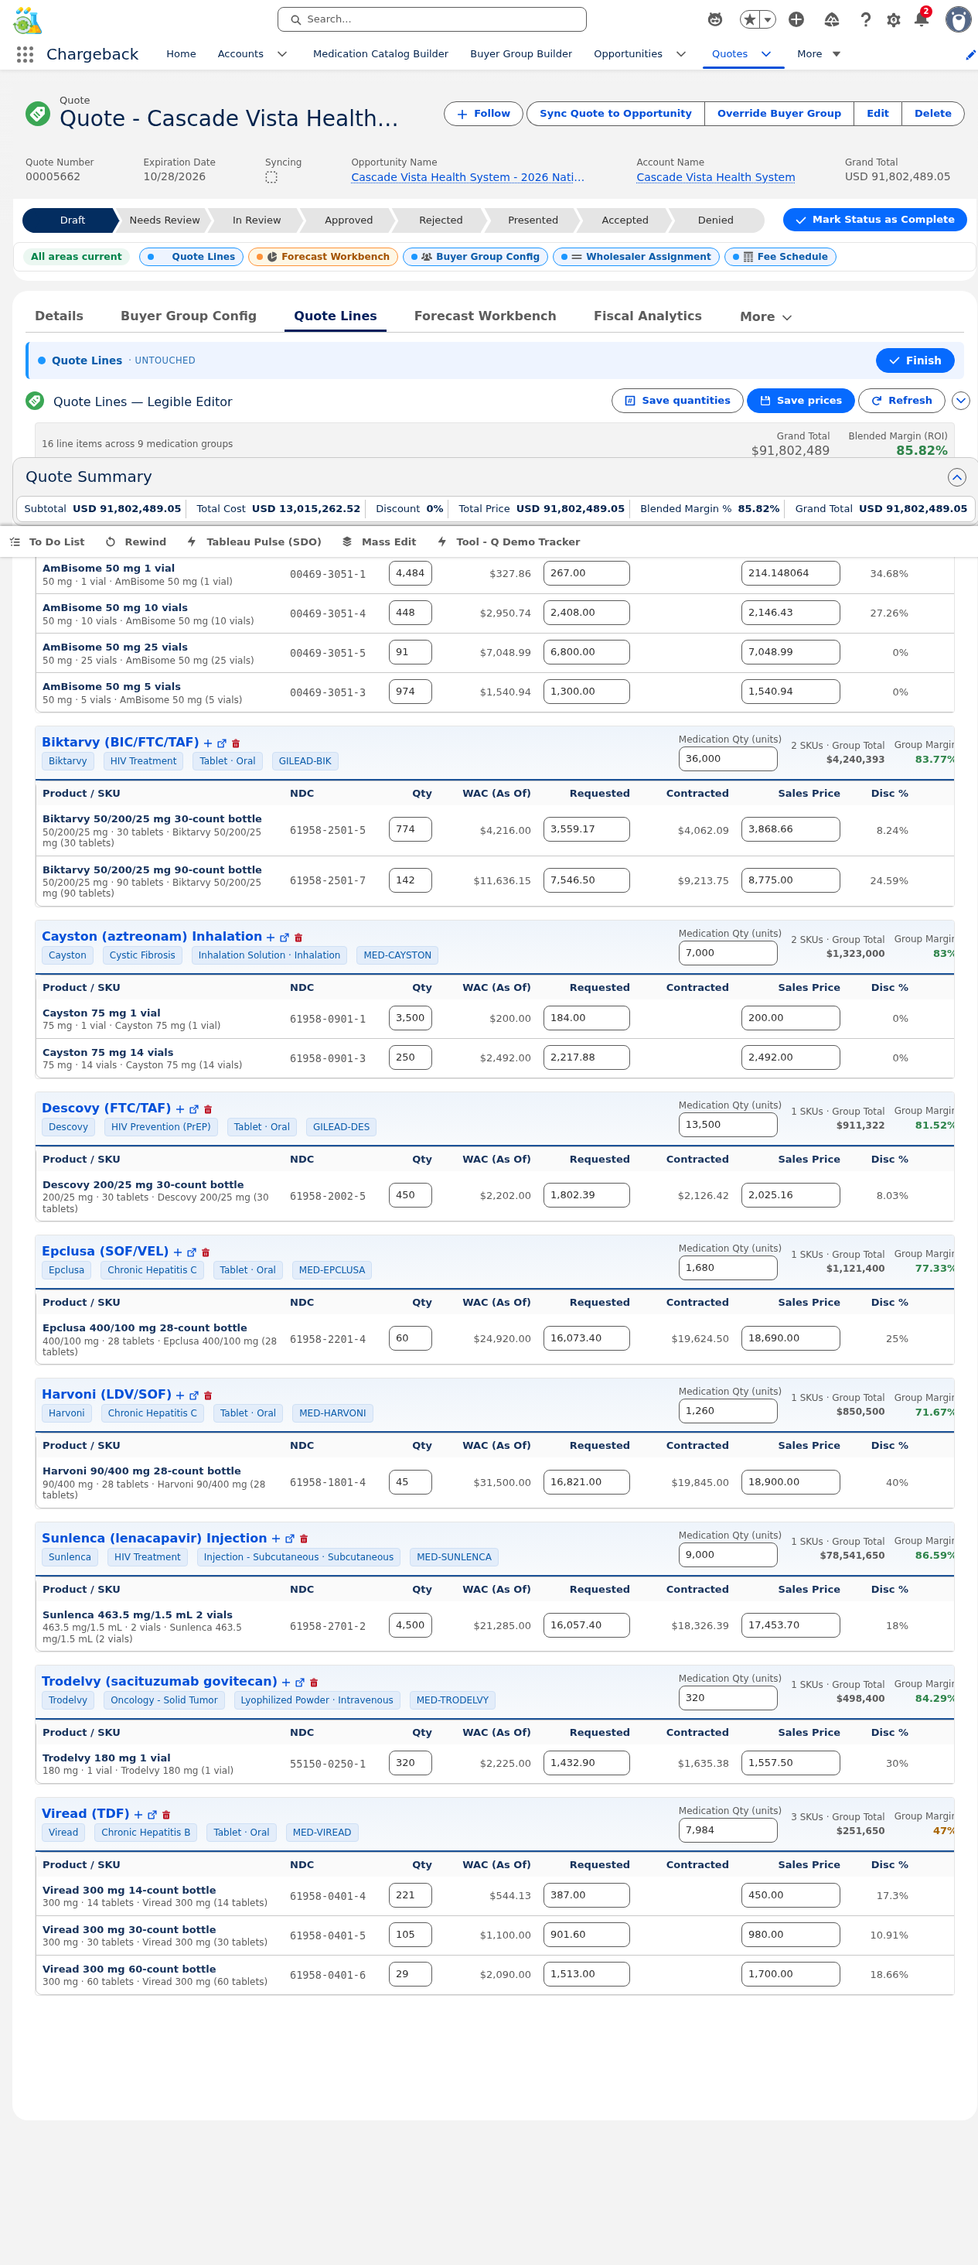Click Requested price for Viread 60-count bottle
The height and width of the screenshot is (2265, 978).
[586, 1974]
